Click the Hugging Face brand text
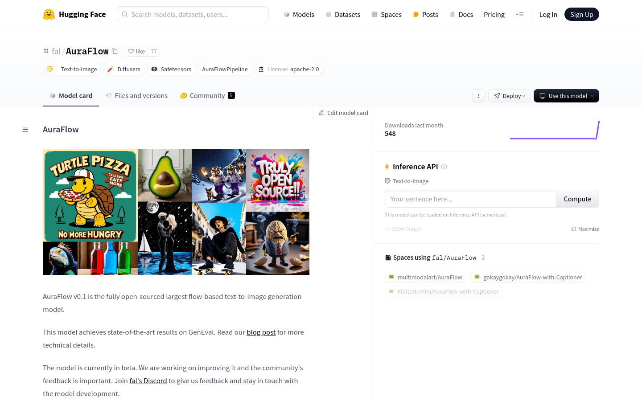 (82, 14)
